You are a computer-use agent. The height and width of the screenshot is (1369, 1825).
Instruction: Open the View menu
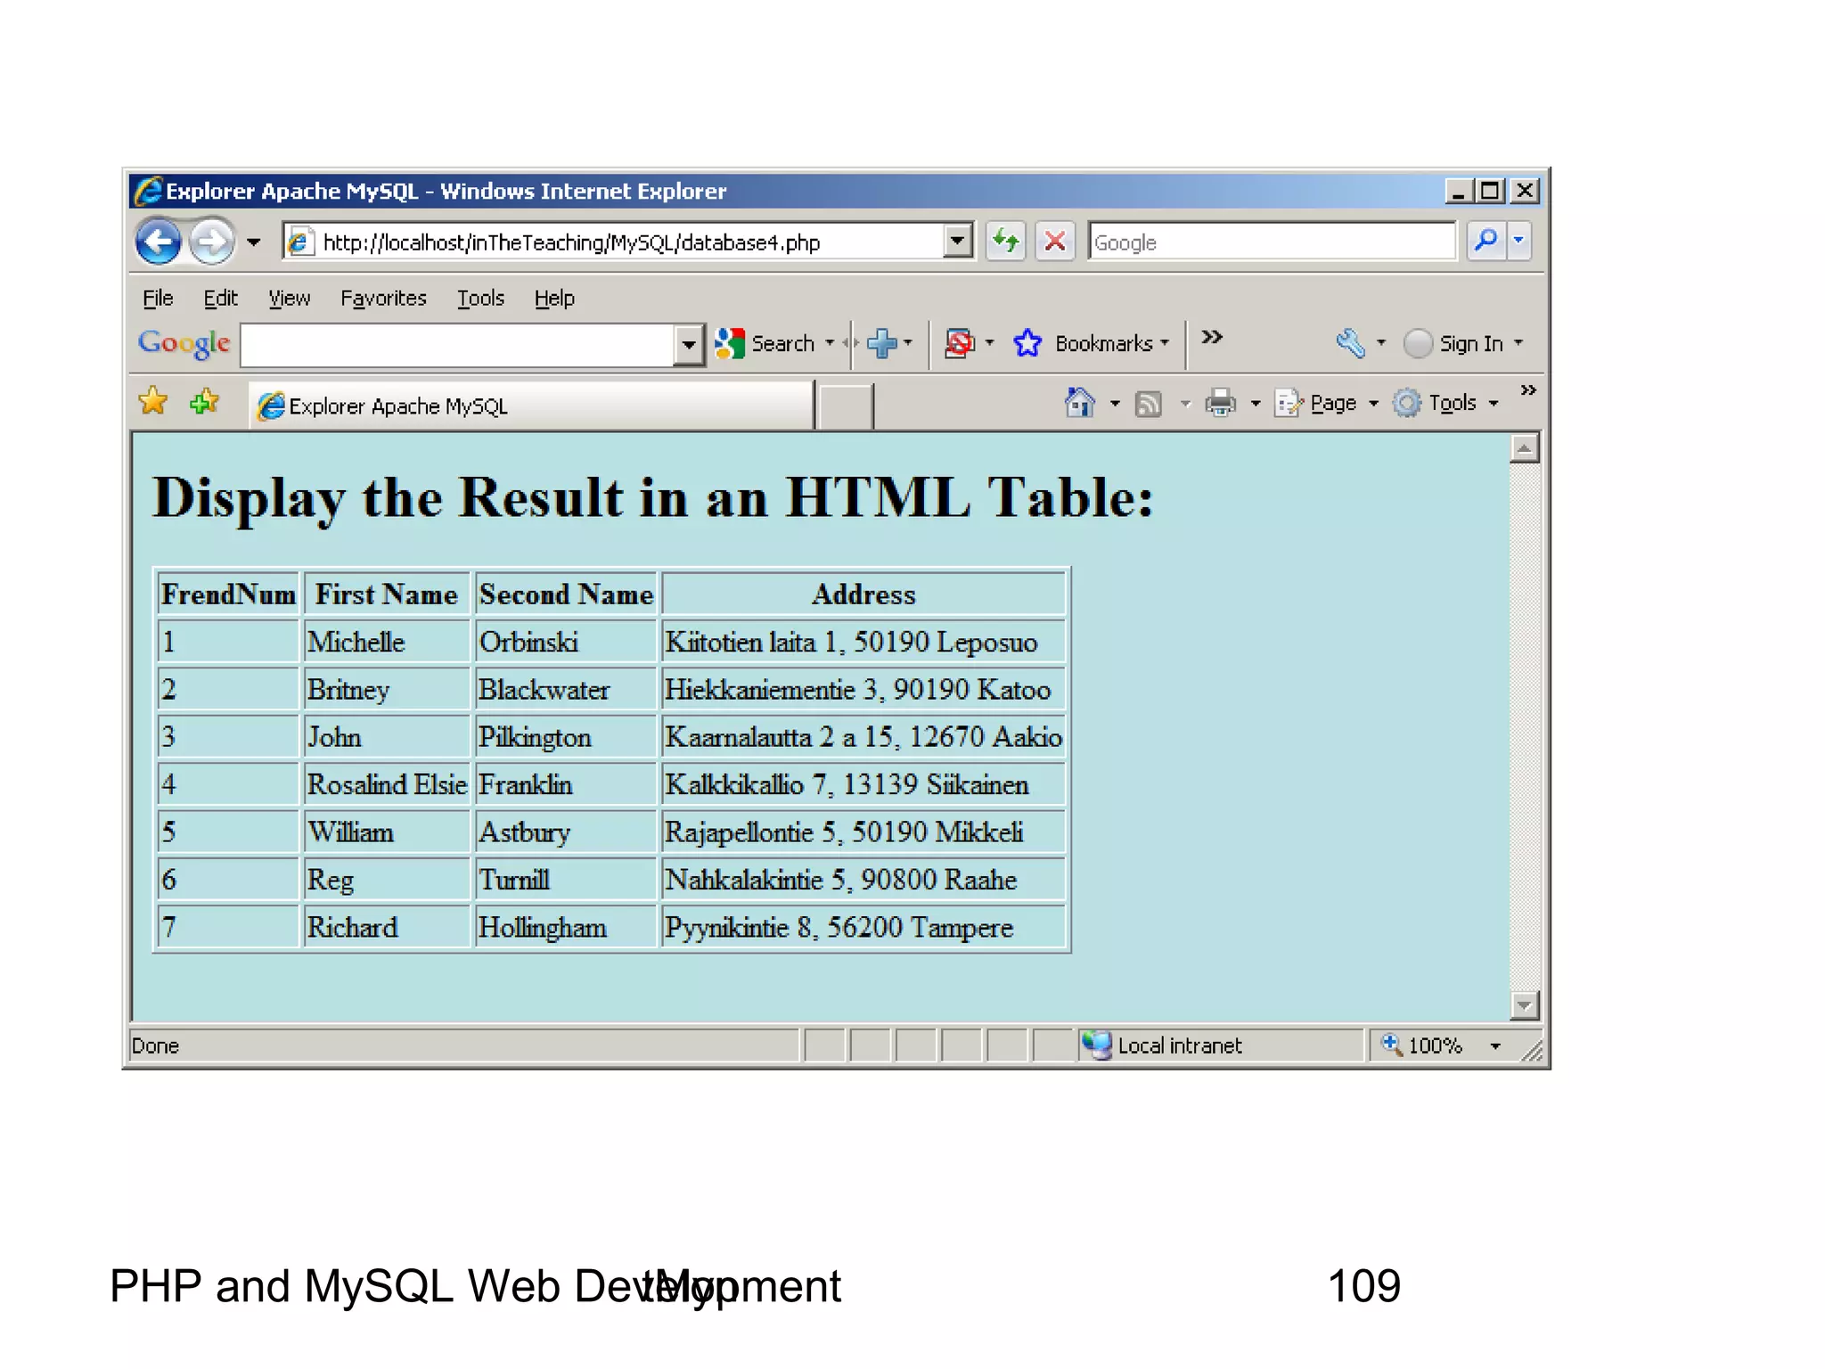click(x=290, y=298)
